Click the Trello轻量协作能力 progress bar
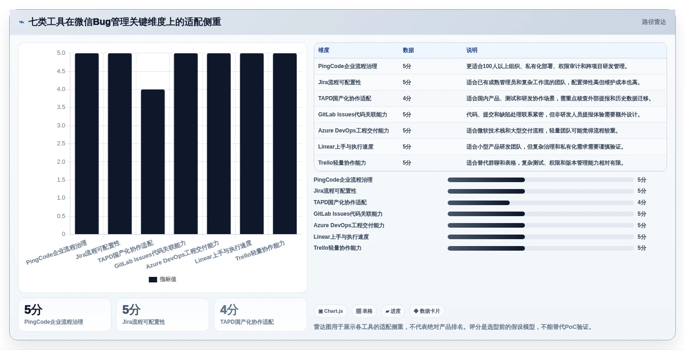This screenshot has height=350, width=685. tap(541, 248)
